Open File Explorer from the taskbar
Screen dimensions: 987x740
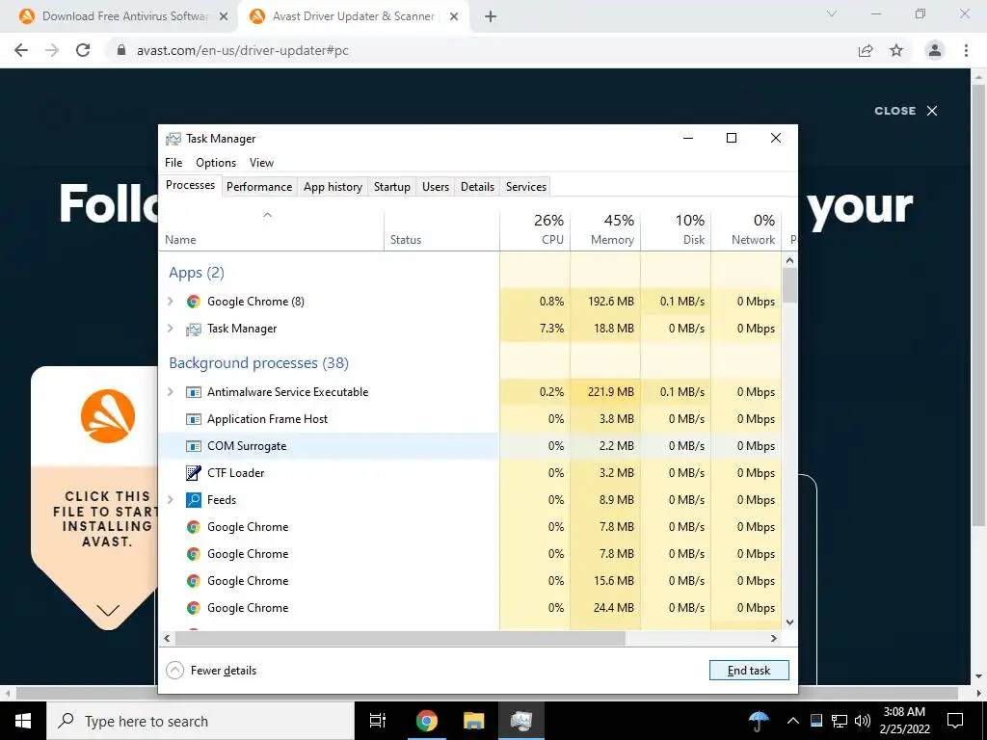pos(473,721)
